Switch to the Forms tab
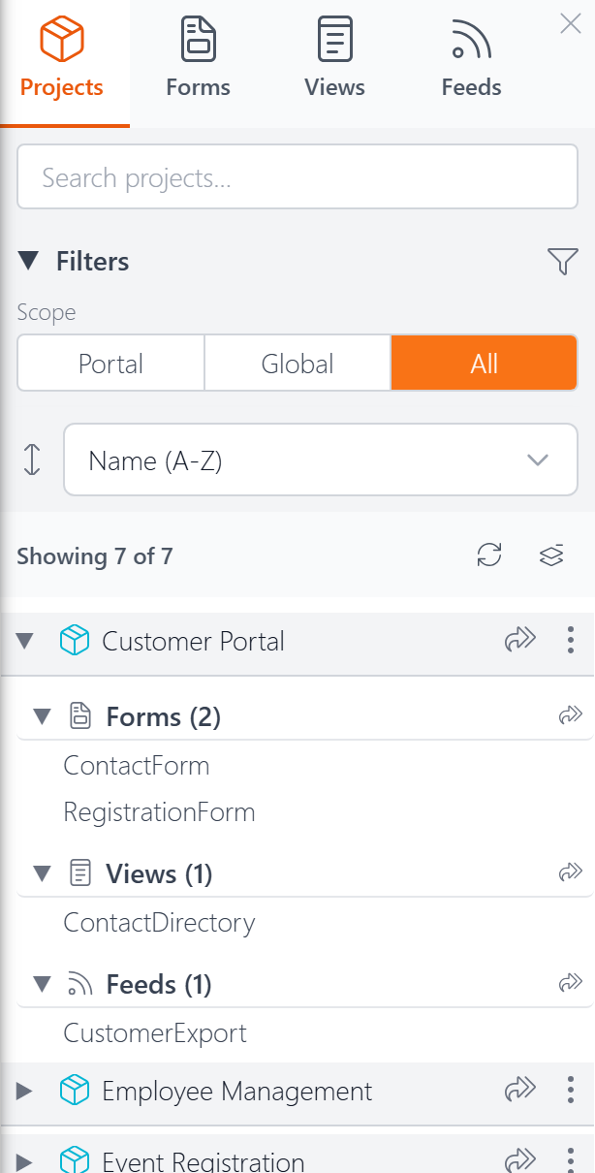The width and height of the screenshot is (595, 1173). [x=198, y=60]
